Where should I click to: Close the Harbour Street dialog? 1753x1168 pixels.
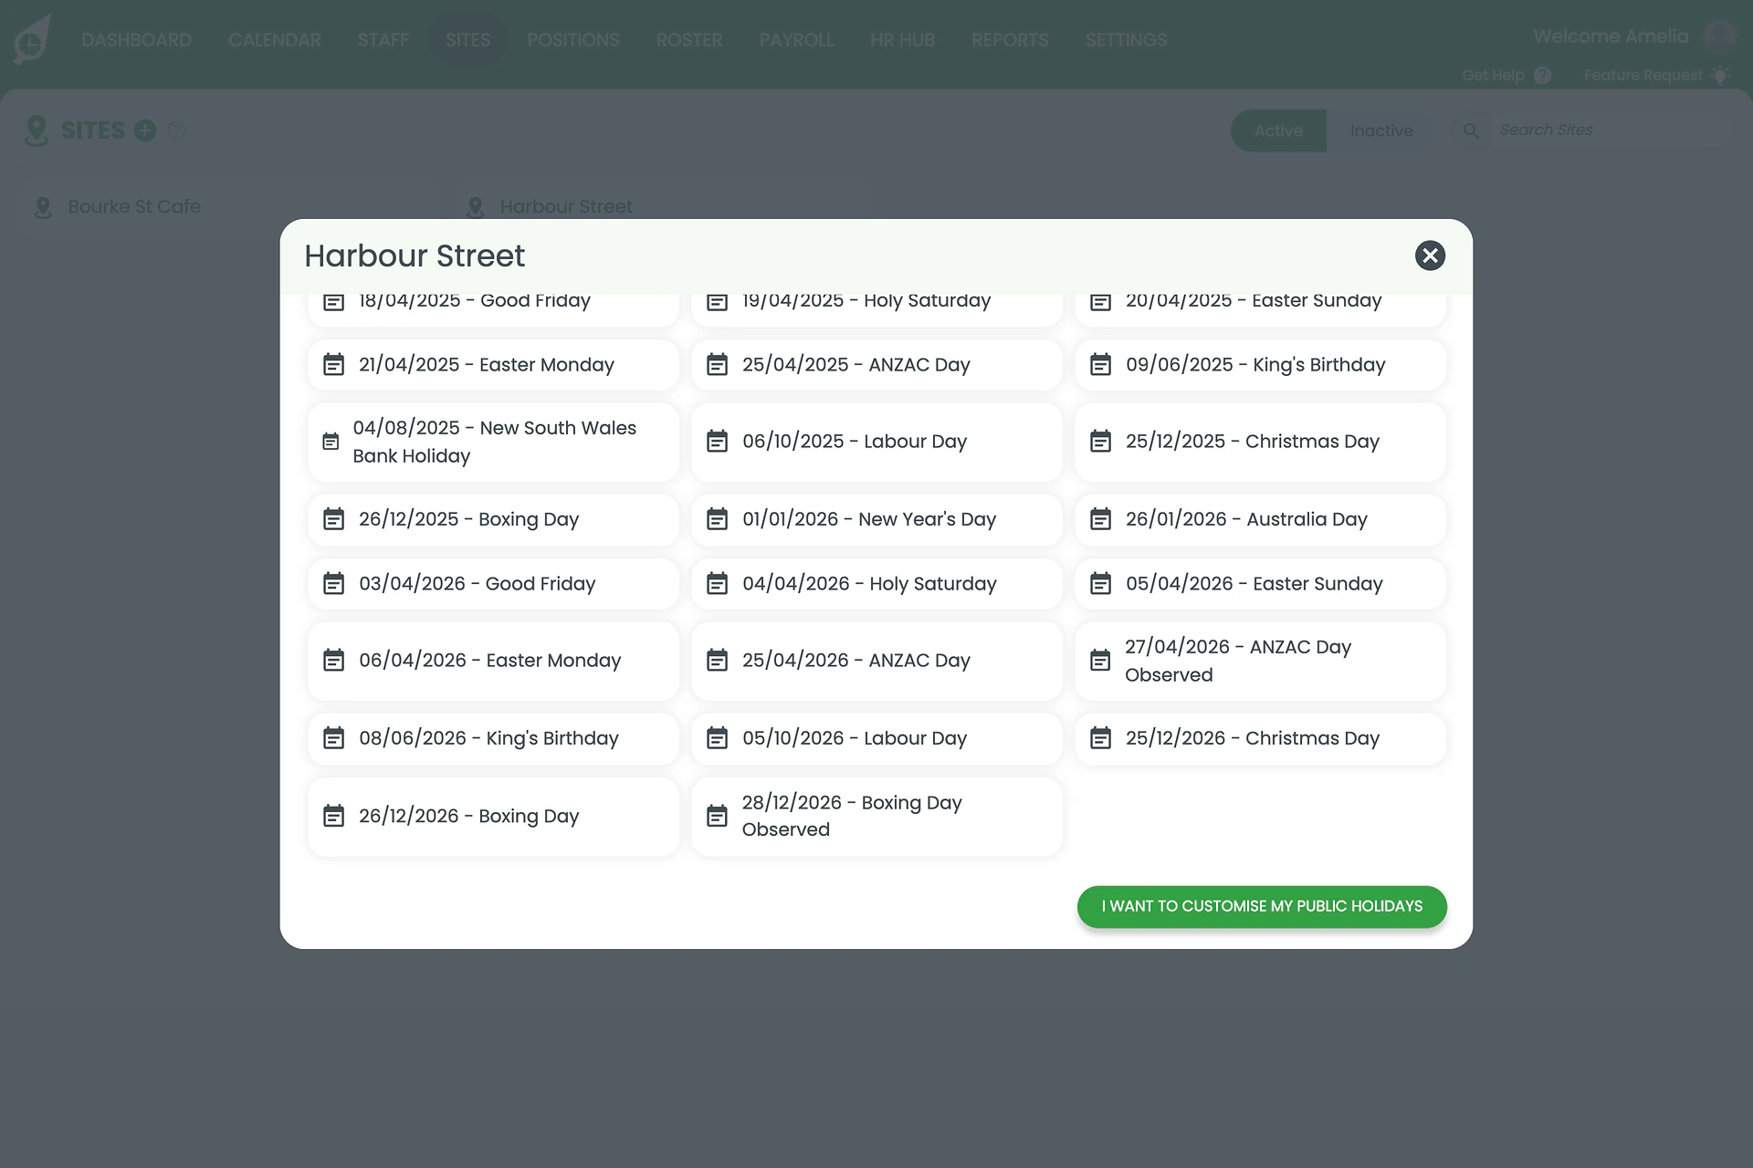point(1430,255)
